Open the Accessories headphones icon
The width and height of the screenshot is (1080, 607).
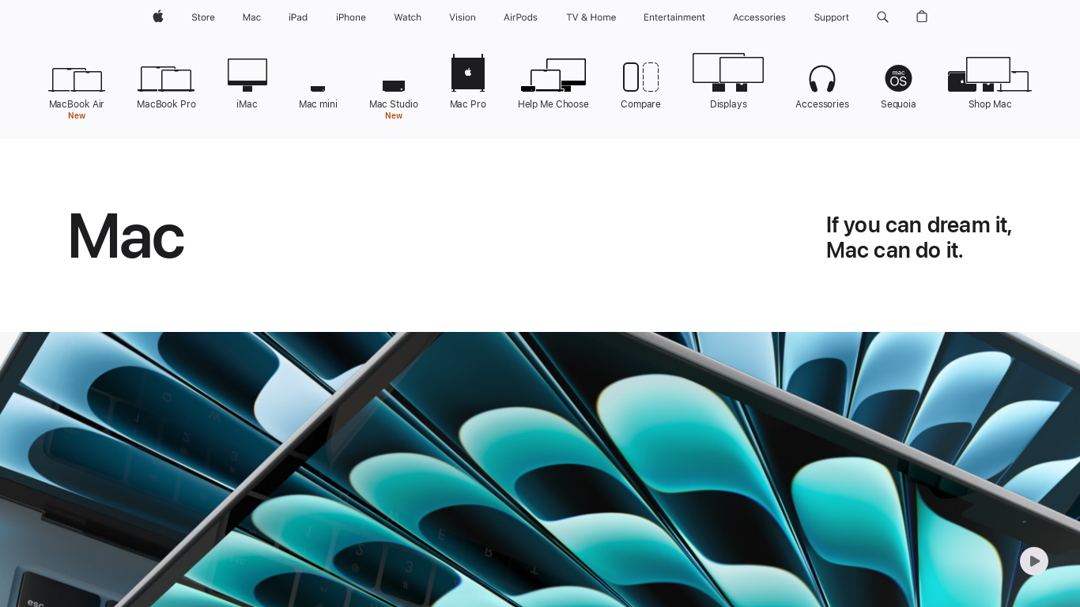822,79
